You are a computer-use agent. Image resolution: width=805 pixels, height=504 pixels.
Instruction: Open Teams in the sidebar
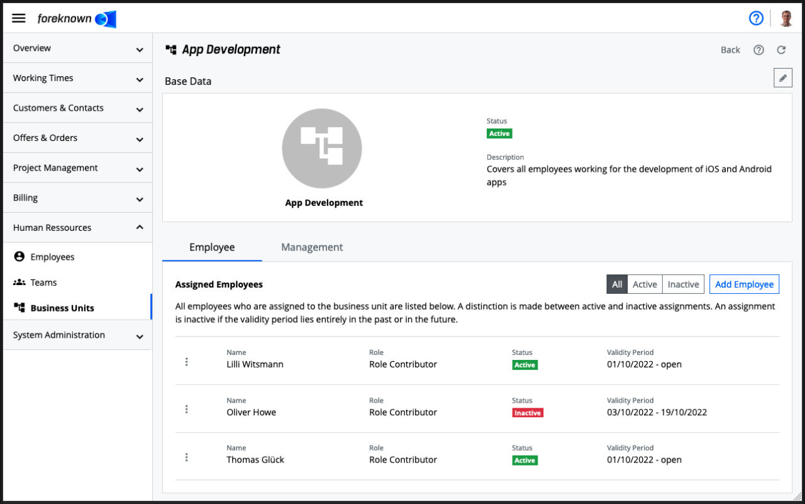43,283
